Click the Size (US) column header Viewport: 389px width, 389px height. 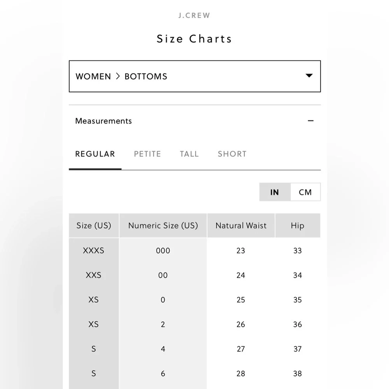click(94, 226)
